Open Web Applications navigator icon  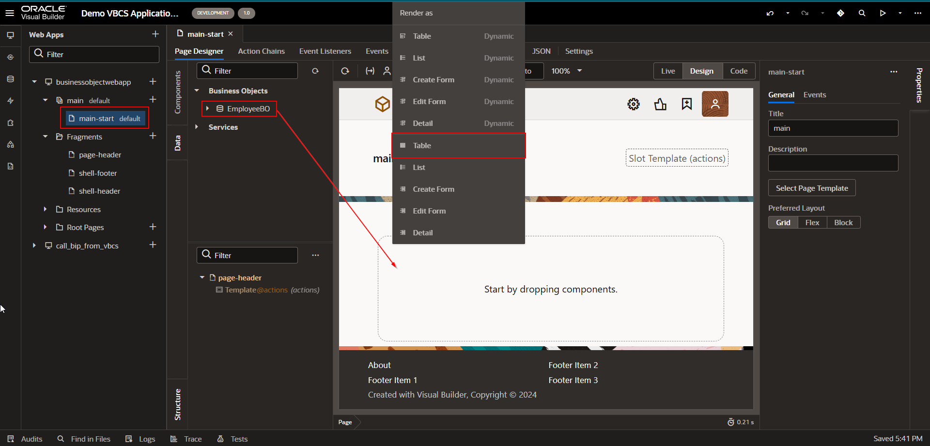click(x=10, y=35)
